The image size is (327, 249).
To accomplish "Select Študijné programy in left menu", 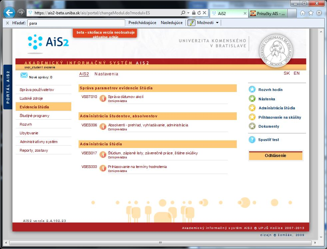I will 43,116.
